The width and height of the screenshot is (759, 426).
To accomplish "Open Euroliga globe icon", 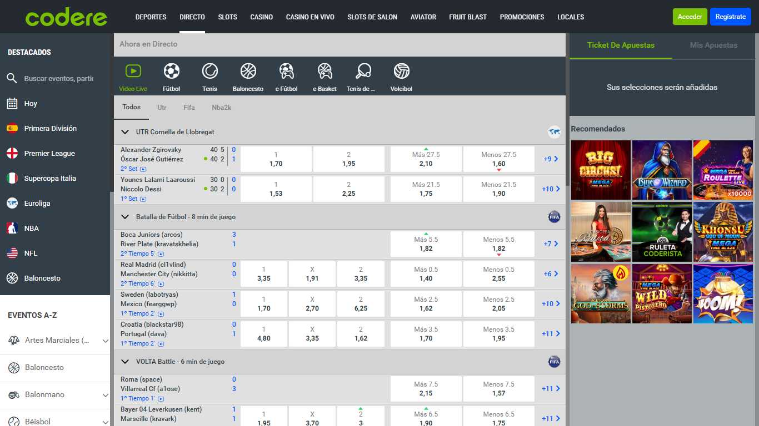I will (12, 203).
